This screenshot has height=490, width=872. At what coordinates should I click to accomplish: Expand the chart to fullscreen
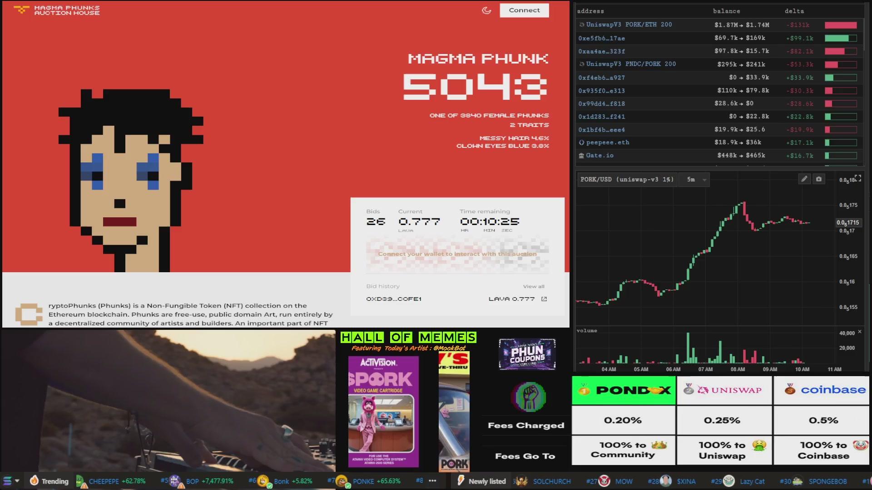[x=857, y=178]
